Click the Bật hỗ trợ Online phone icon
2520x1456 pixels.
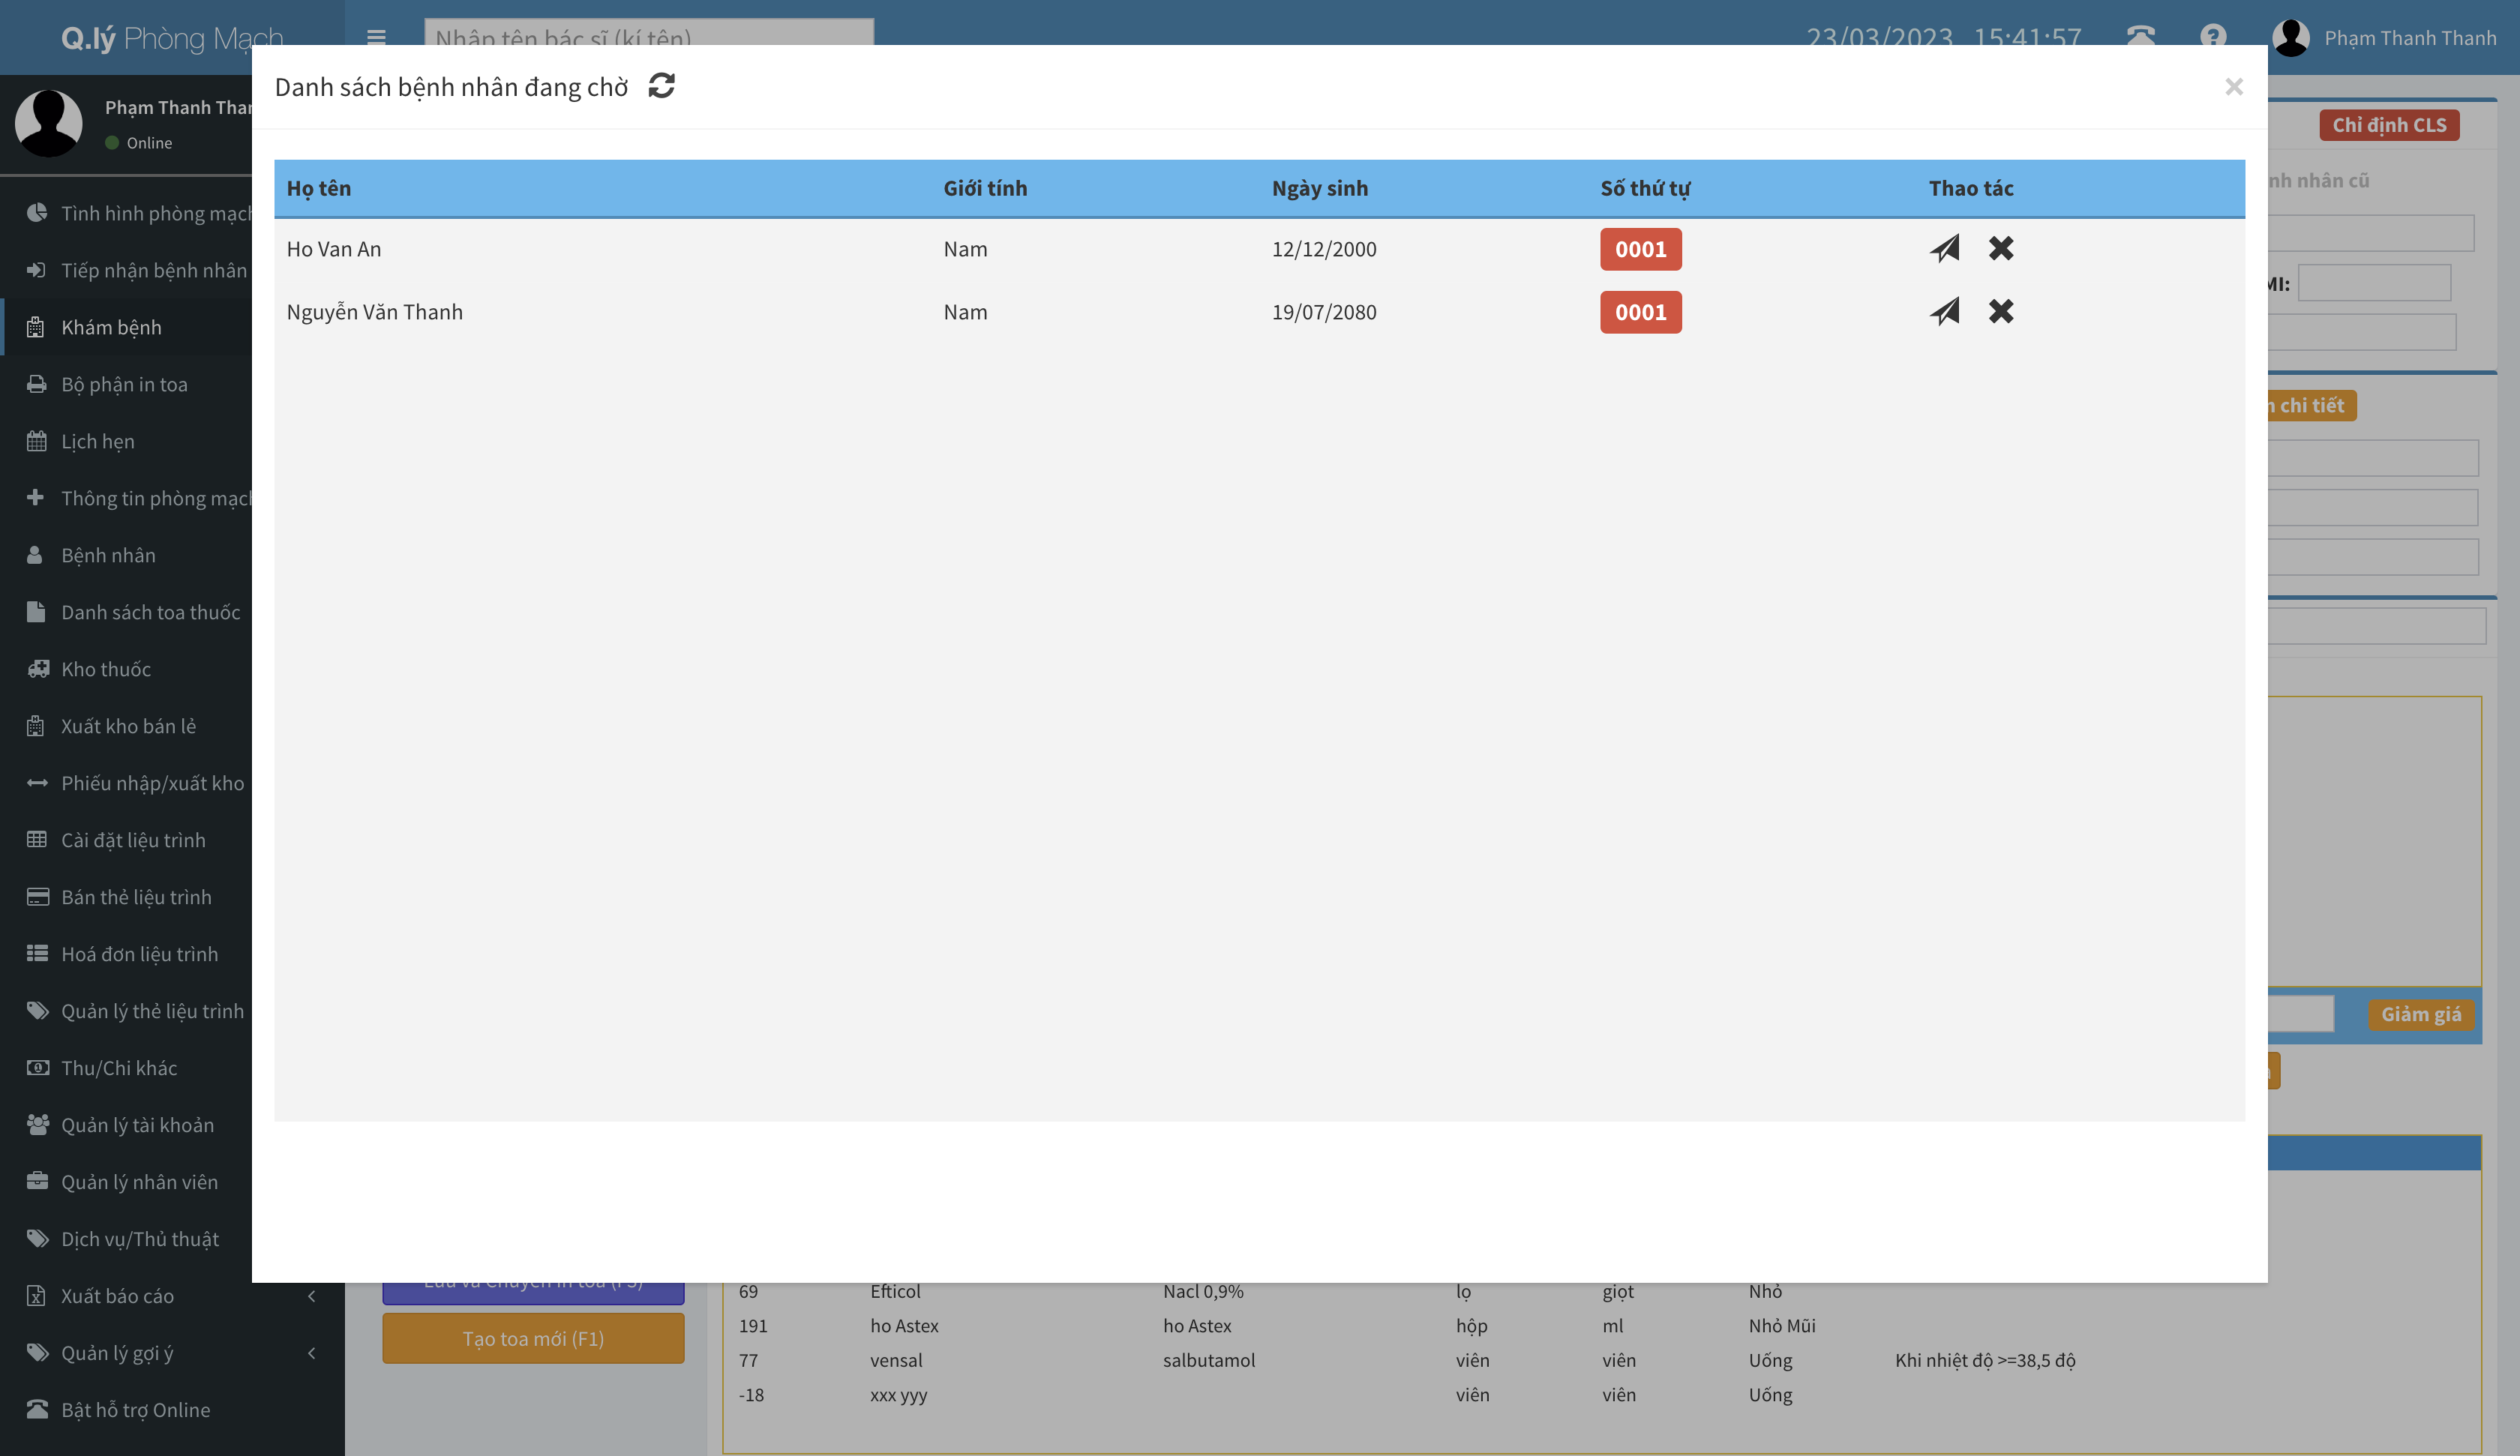tap(37, 1409)
